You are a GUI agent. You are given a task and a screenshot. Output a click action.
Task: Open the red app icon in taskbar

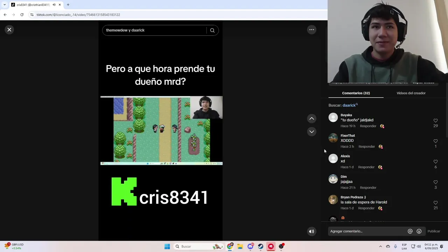point(271,246)
